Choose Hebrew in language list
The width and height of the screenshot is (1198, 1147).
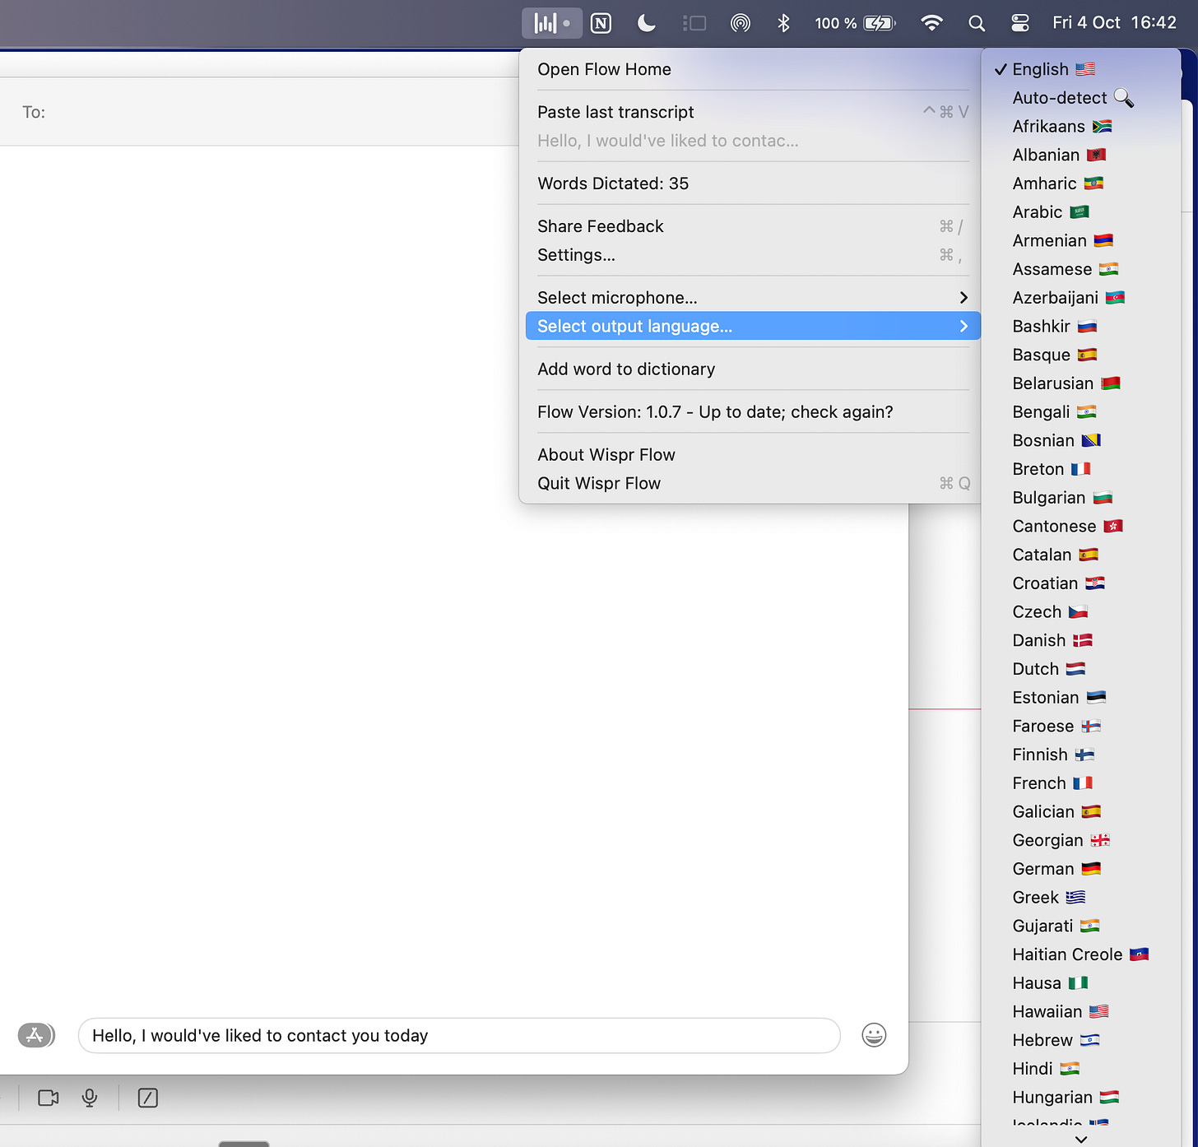click(1081, 1040)
